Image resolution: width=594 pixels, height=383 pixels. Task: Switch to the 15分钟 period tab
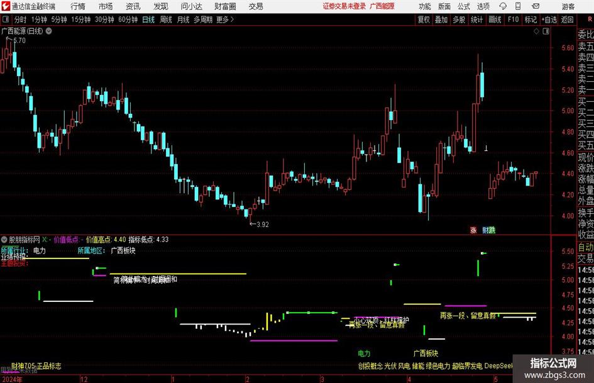pos(80,19)
